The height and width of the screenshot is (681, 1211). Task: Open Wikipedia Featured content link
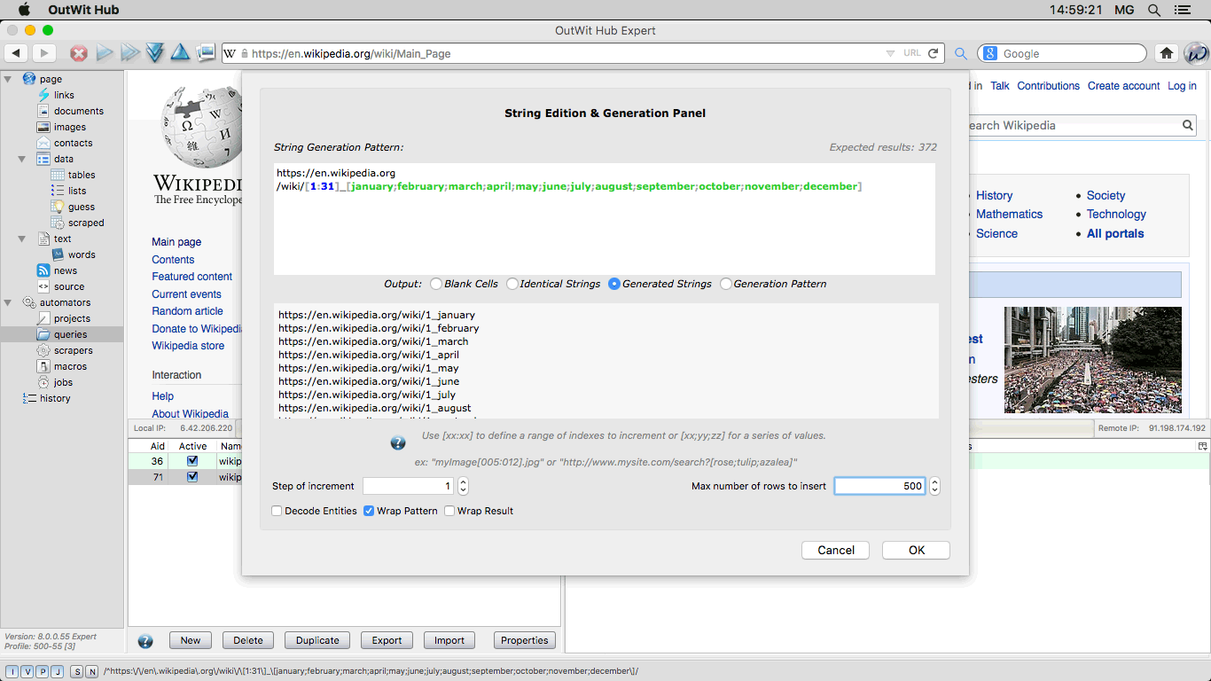[191, 277]
